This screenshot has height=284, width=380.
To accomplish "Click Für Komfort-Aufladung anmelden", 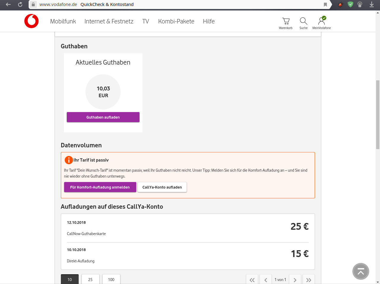I will pyautogui.click(x=100, y=187).
